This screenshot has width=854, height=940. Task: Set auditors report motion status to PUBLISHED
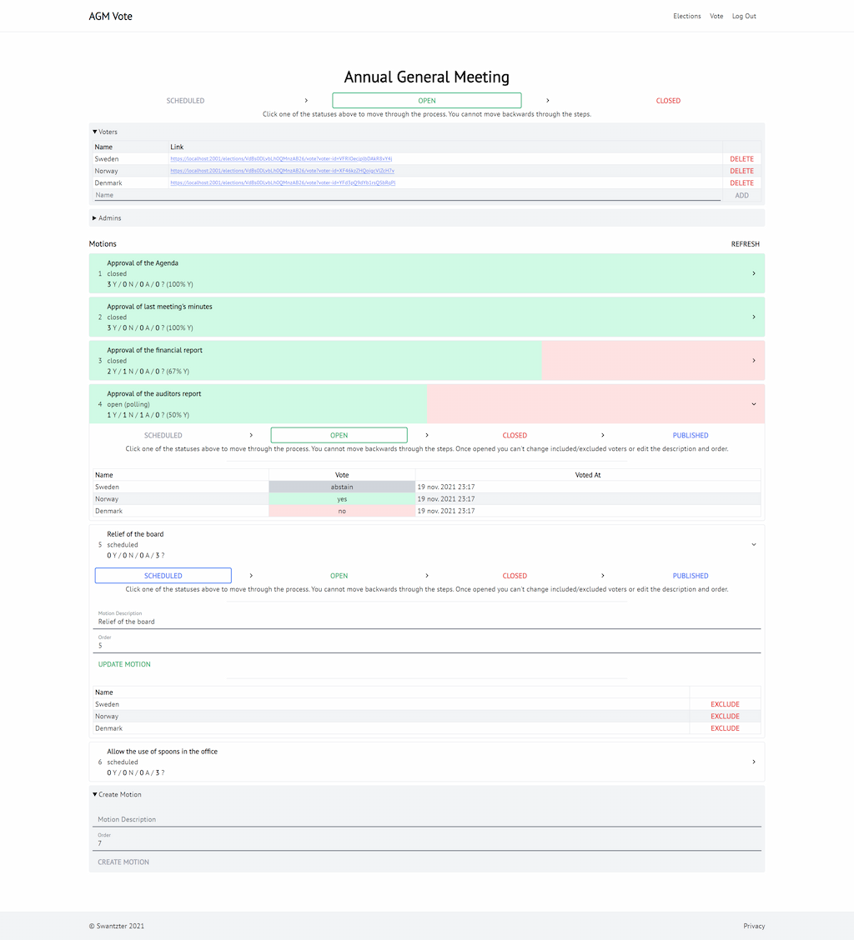pos(690,436)
